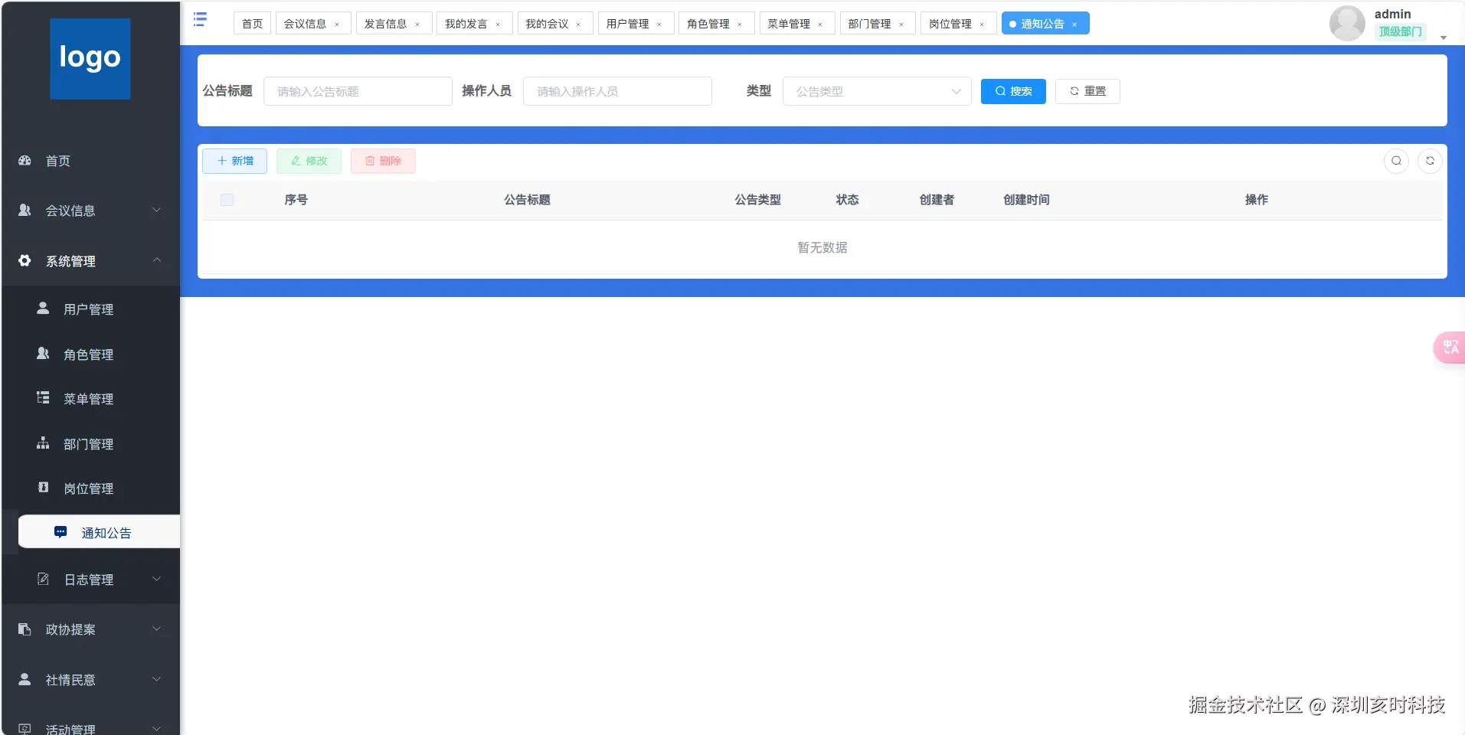Close the 我的会议 tab

(x=578, y=24)
